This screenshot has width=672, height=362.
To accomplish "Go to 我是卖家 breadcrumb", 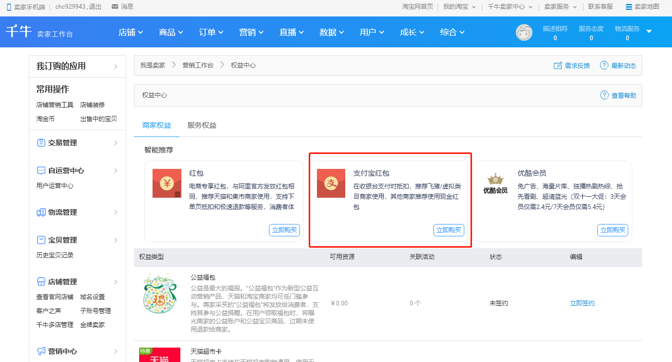I will pyautogui.click(x=153, y=65).
